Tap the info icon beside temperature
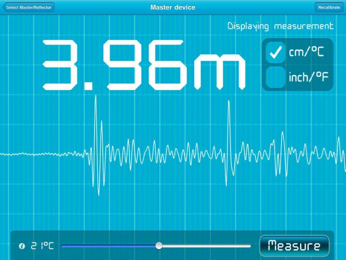The image size is (346, 260). pos(22,246)
